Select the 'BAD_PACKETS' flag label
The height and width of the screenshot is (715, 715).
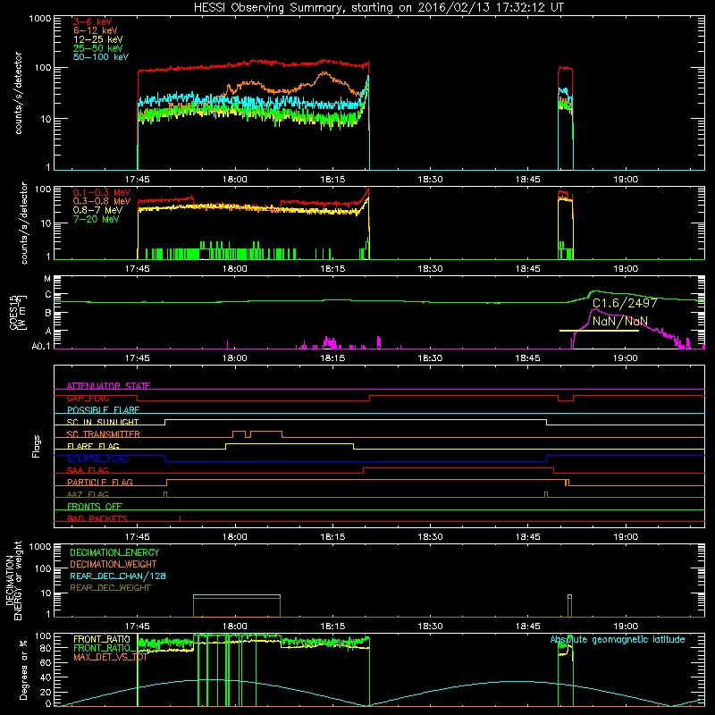pyautogui.click(x=97, y=518)
